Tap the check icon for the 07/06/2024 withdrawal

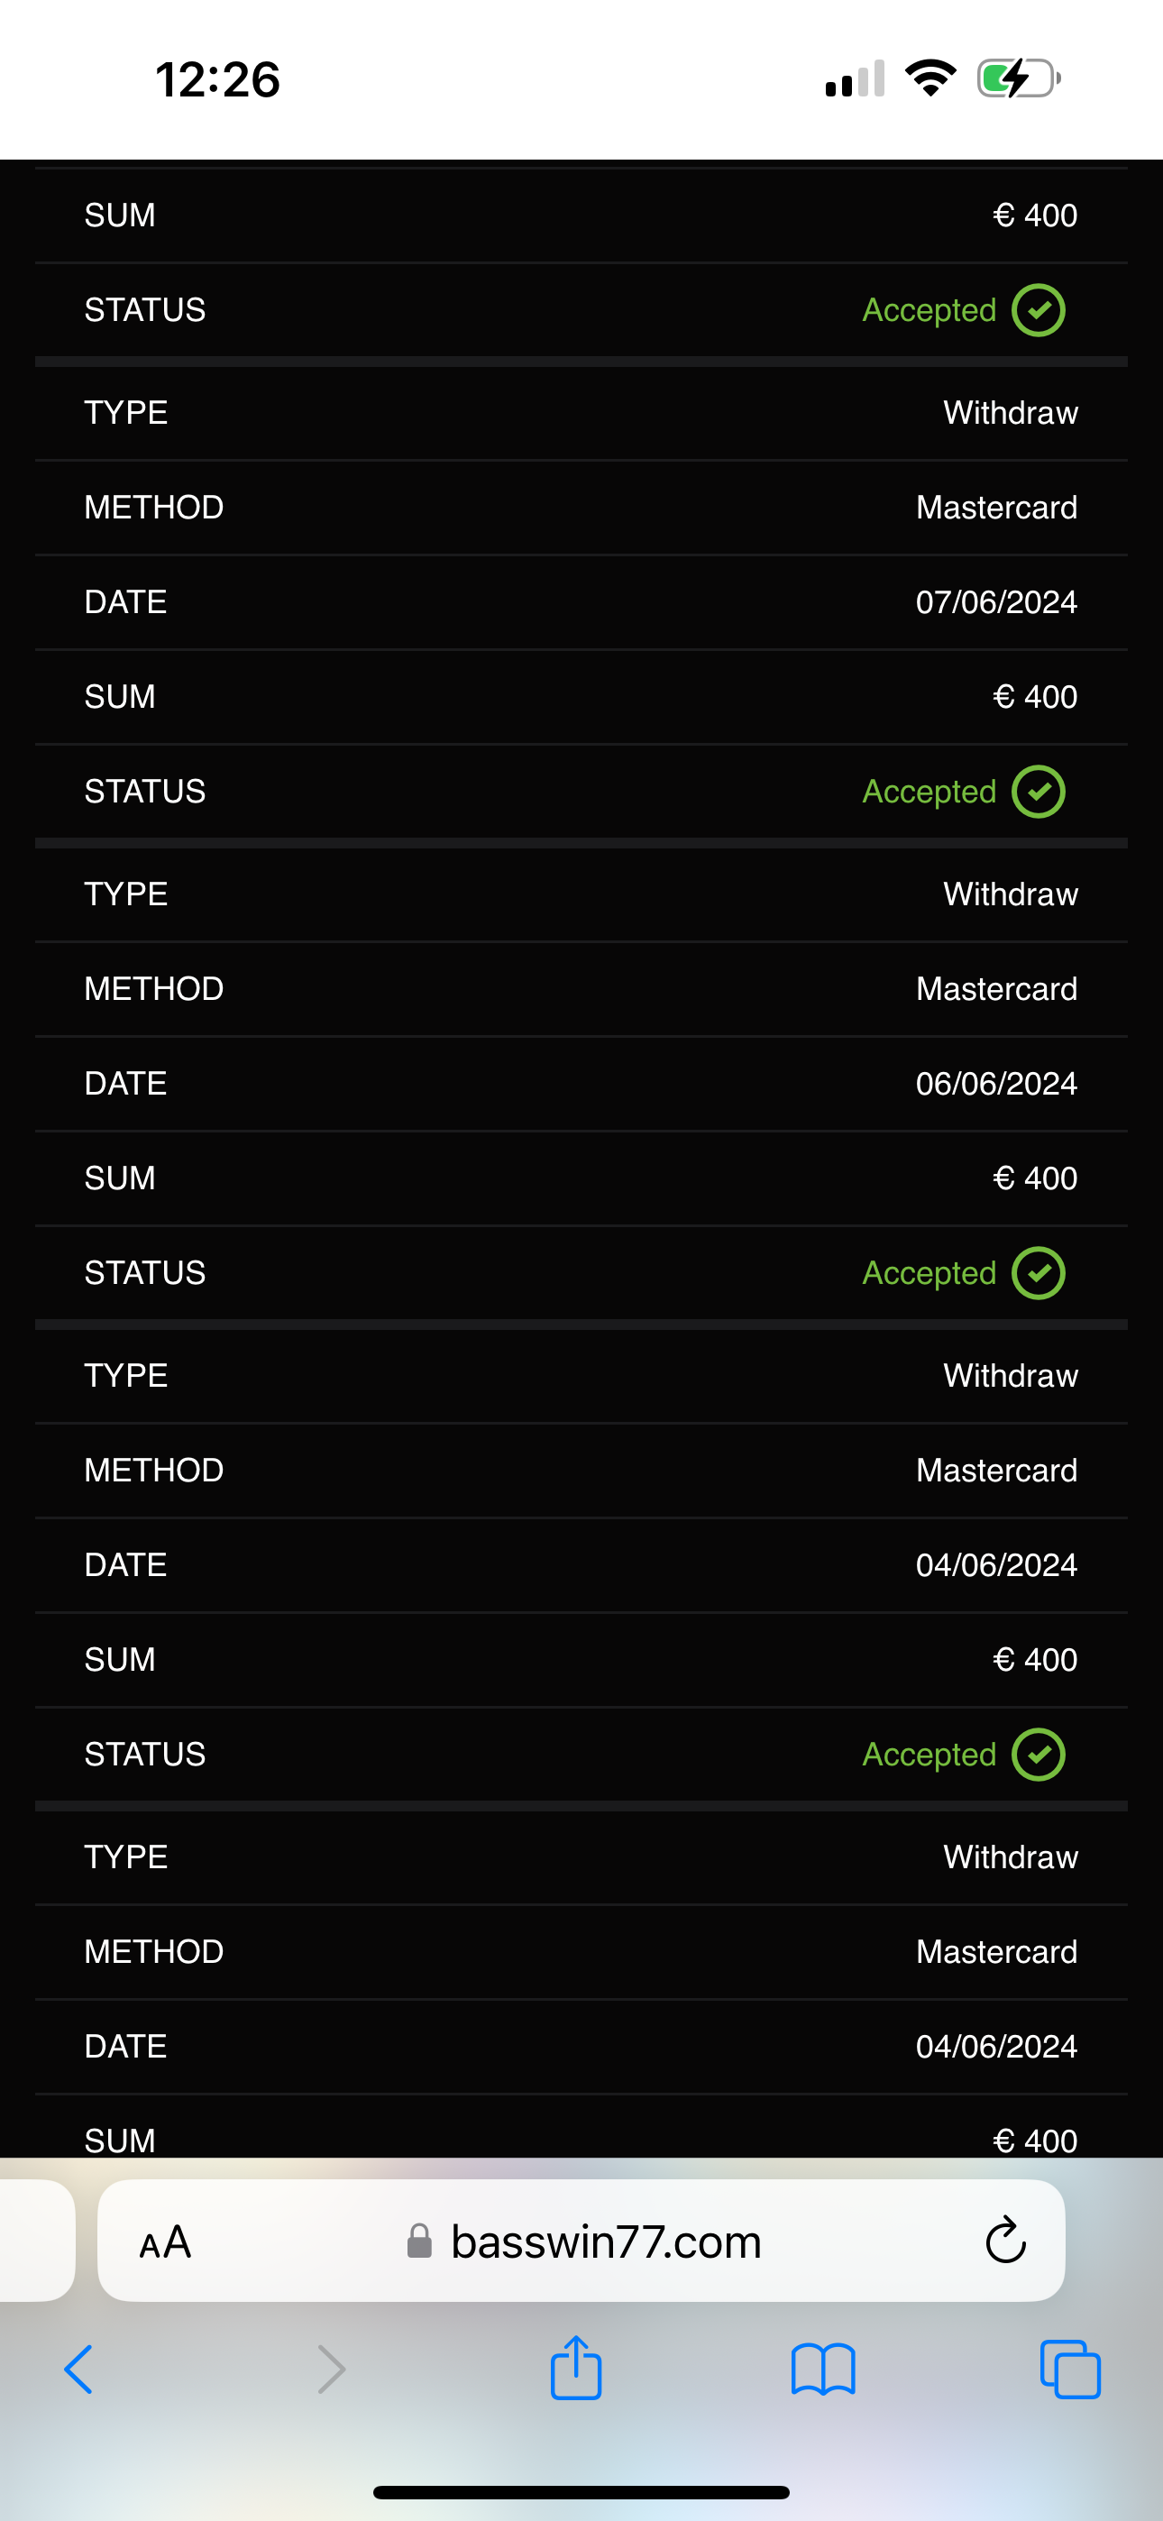(1038, 792)
